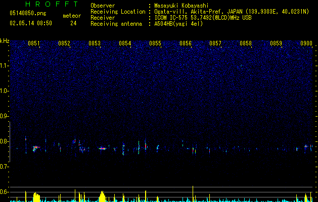This screenshot has width=318, height=202.
Task: Click the 1.1 kHz axis label
Action: pos(5,66)
